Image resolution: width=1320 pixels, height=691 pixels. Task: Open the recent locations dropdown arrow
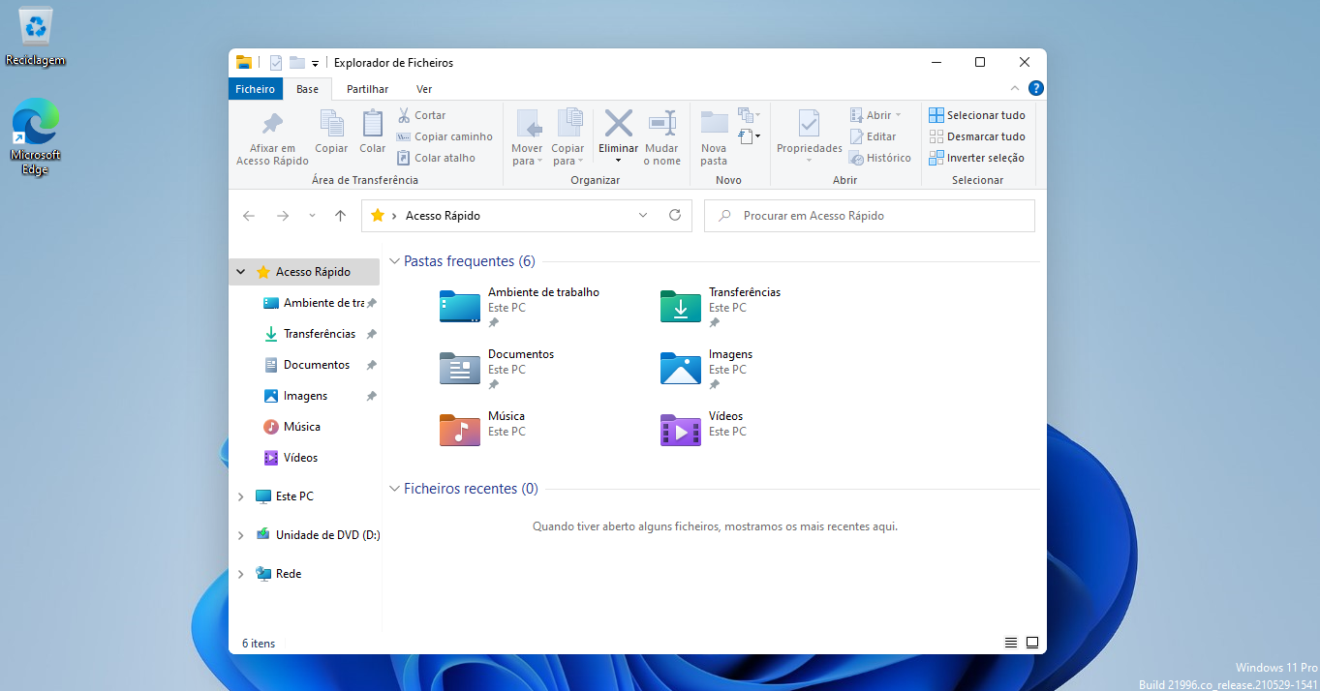point(312,216)
